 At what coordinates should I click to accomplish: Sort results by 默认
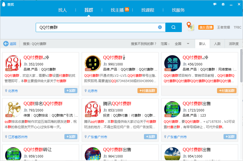coord(202,44)
